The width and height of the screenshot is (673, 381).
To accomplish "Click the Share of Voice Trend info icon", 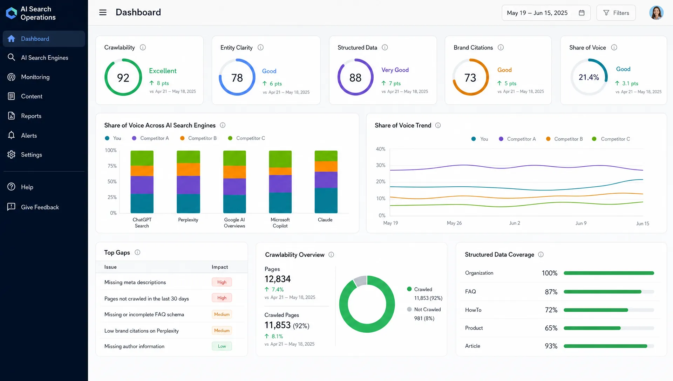I will [438, 125].
